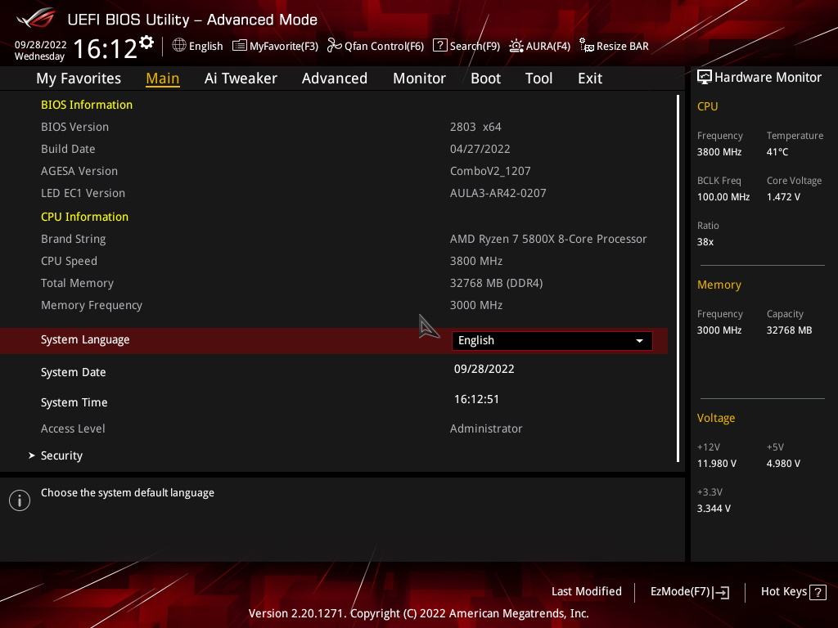Click the globe language icon
The width and height of the screenshot is (838, 628).
click(x=179, y=46)
